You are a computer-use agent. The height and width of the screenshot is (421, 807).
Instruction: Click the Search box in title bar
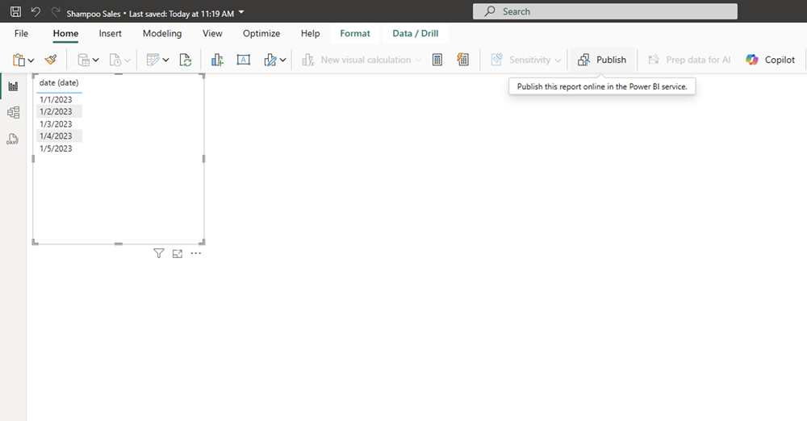click(604, 11)
